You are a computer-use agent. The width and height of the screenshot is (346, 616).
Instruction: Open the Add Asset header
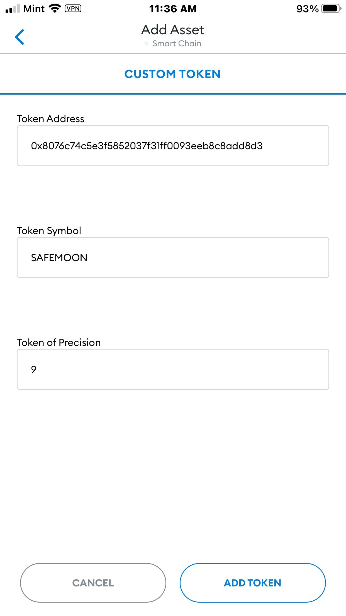tap(173, 30)
